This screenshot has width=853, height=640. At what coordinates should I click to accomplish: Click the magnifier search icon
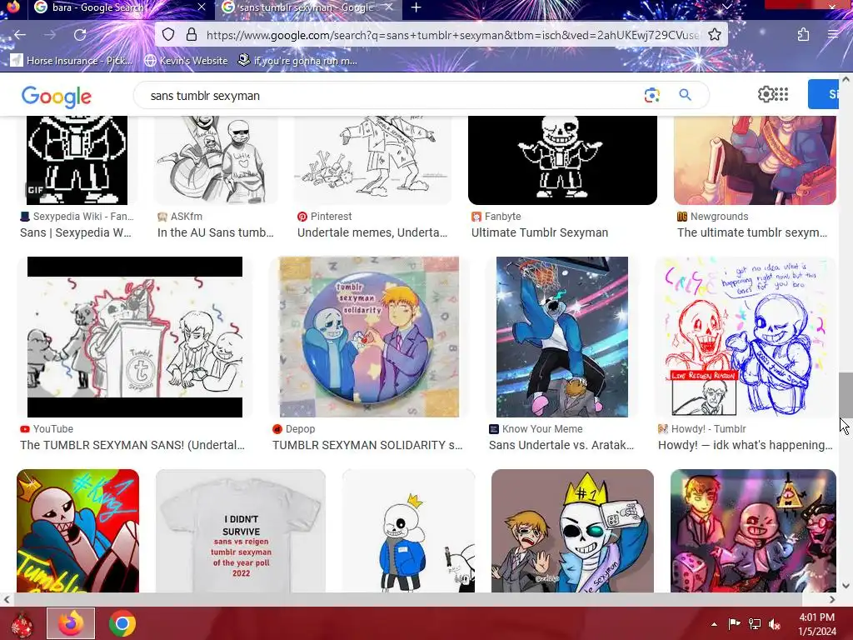coord(685,95)
